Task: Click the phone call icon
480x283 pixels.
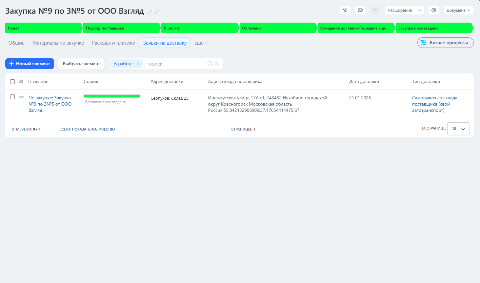Action: pos(345,10)
